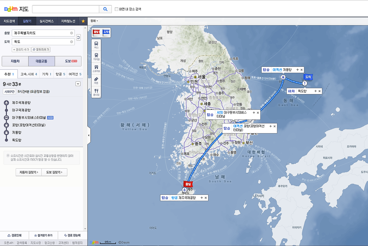Viewport: 368px width, 246px height.
Task: Close the 저동항 map label
Action: (301, 70)
